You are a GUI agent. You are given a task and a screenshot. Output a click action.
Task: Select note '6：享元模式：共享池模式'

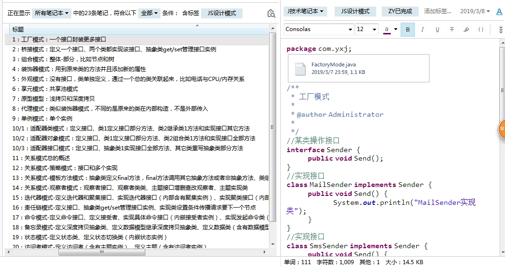(136, 89)
